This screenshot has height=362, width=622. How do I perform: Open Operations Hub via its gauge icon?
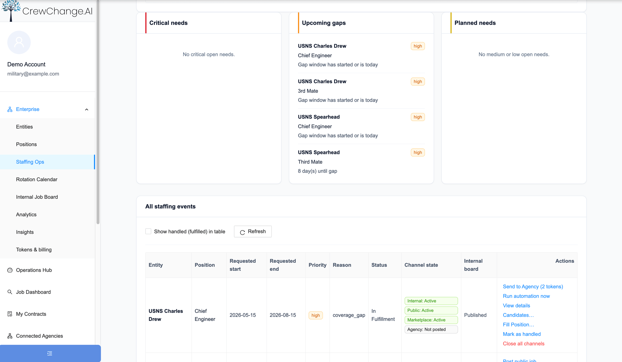10,270
